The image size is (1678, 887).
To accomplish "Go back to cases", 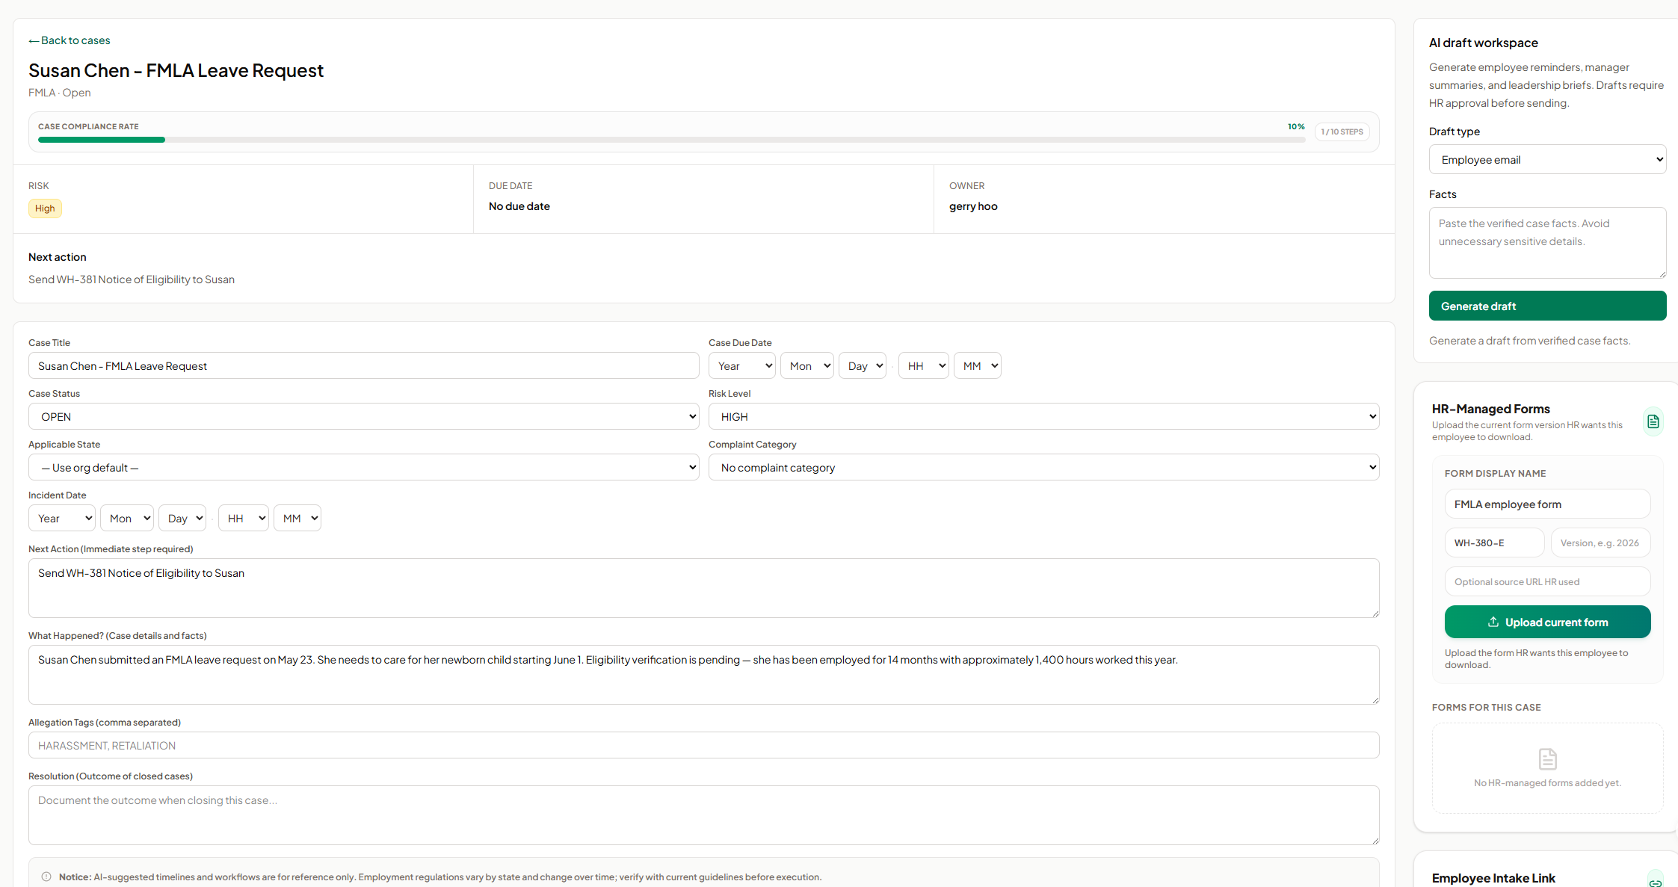I will point(69,40).
